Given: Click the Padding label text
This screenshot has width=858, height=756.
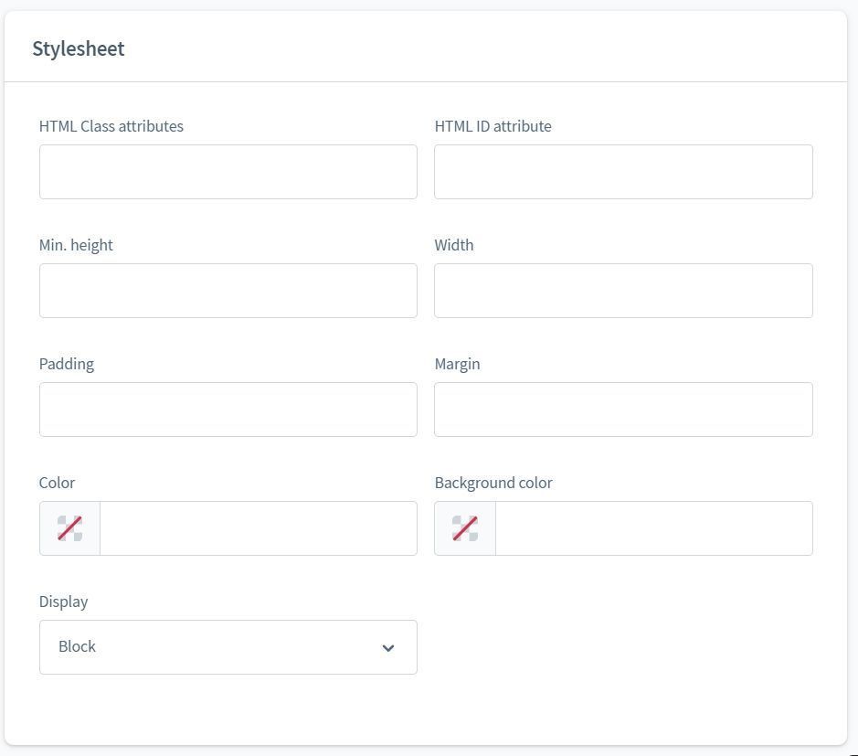Looking at the screenshot, I should (67, 364).
